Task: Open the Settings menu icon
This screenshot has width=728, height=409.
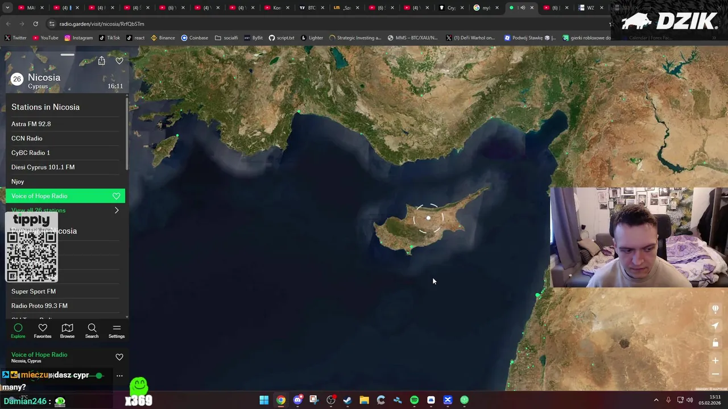Action: [x=117, y=331]
